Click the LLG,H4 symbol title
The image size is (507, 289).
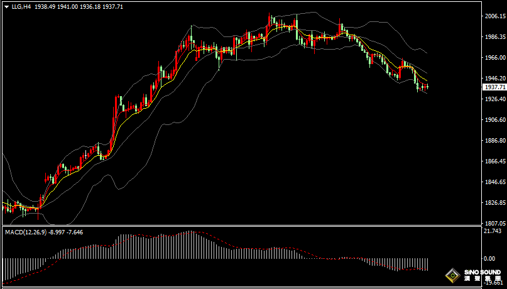click(21, 6)
